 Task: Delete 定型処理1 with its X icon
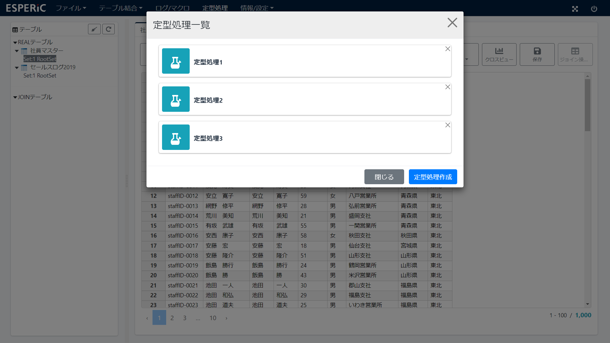point(448,49)
